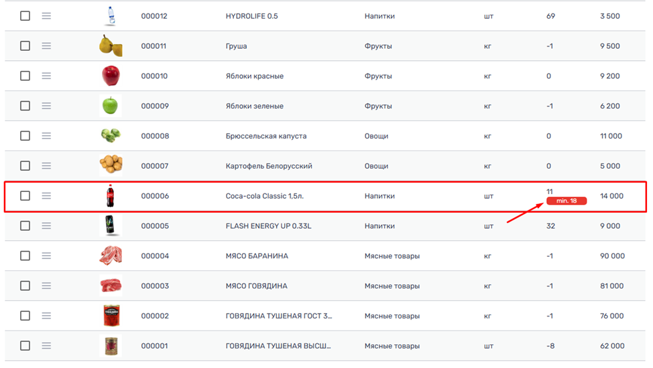The image size is (653, 368).
Task: Tick the checkbox for Coca-cola Classic 1,5л.
Action: (25, 196)
